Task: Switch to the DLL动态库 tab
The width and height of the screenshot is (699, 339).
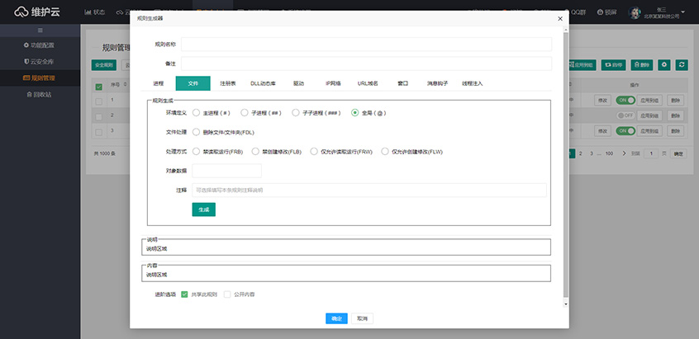Action: tap(263, 83)
